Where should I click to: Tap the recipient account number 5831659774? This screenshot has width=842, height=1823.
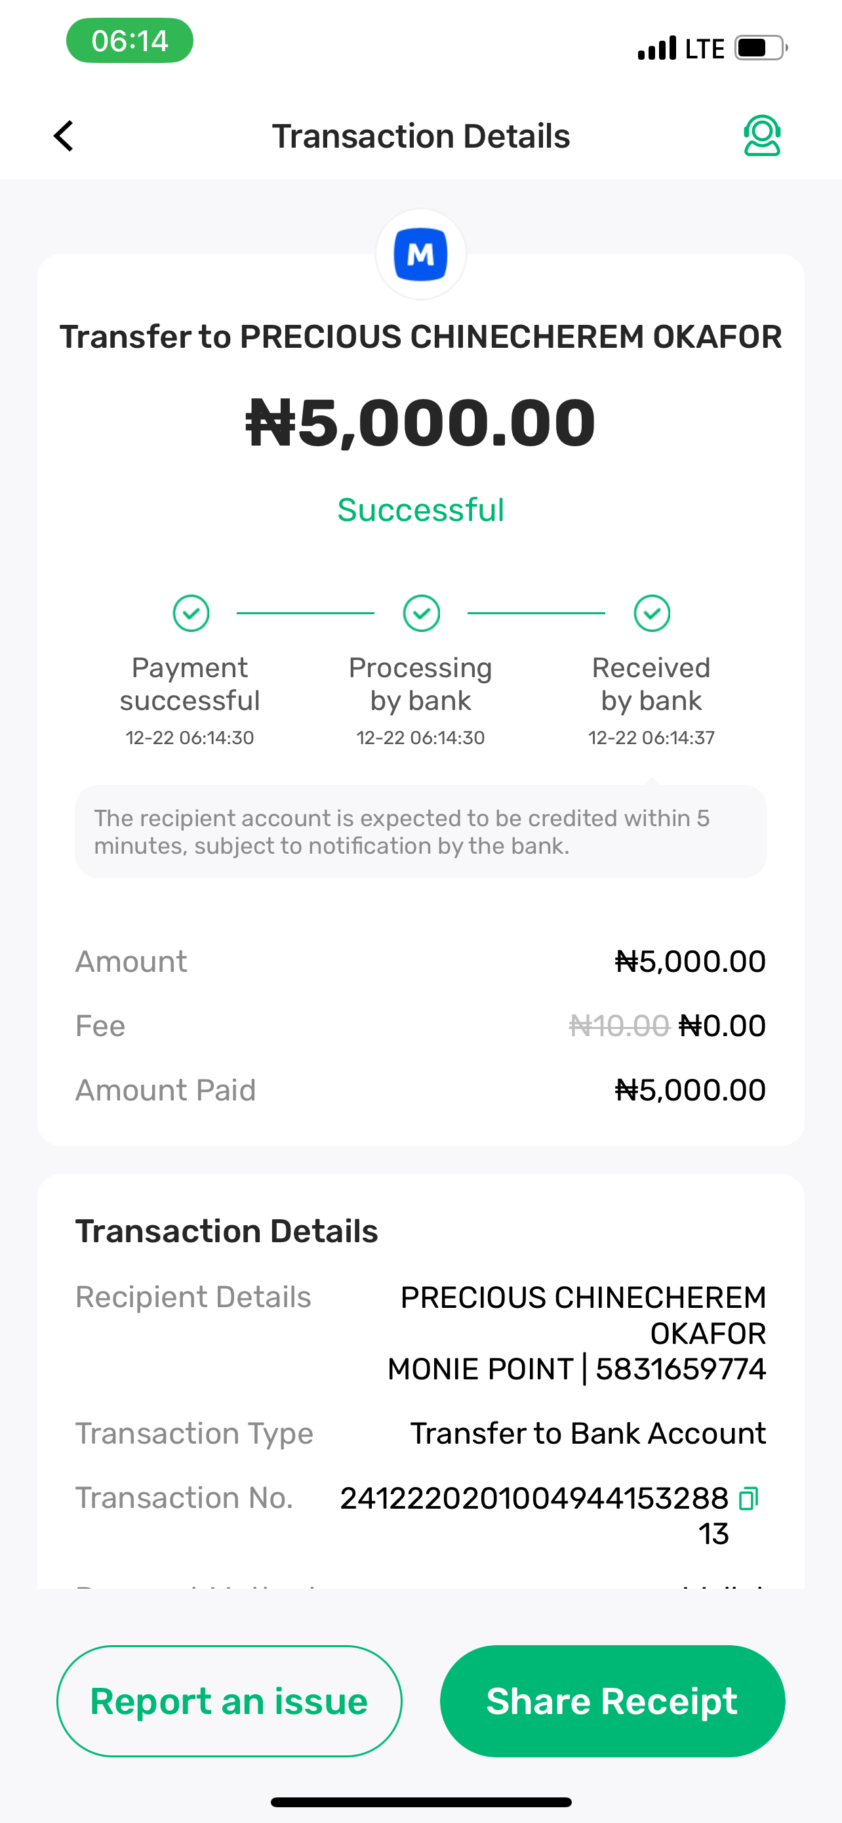click(x=680, y=1370)
